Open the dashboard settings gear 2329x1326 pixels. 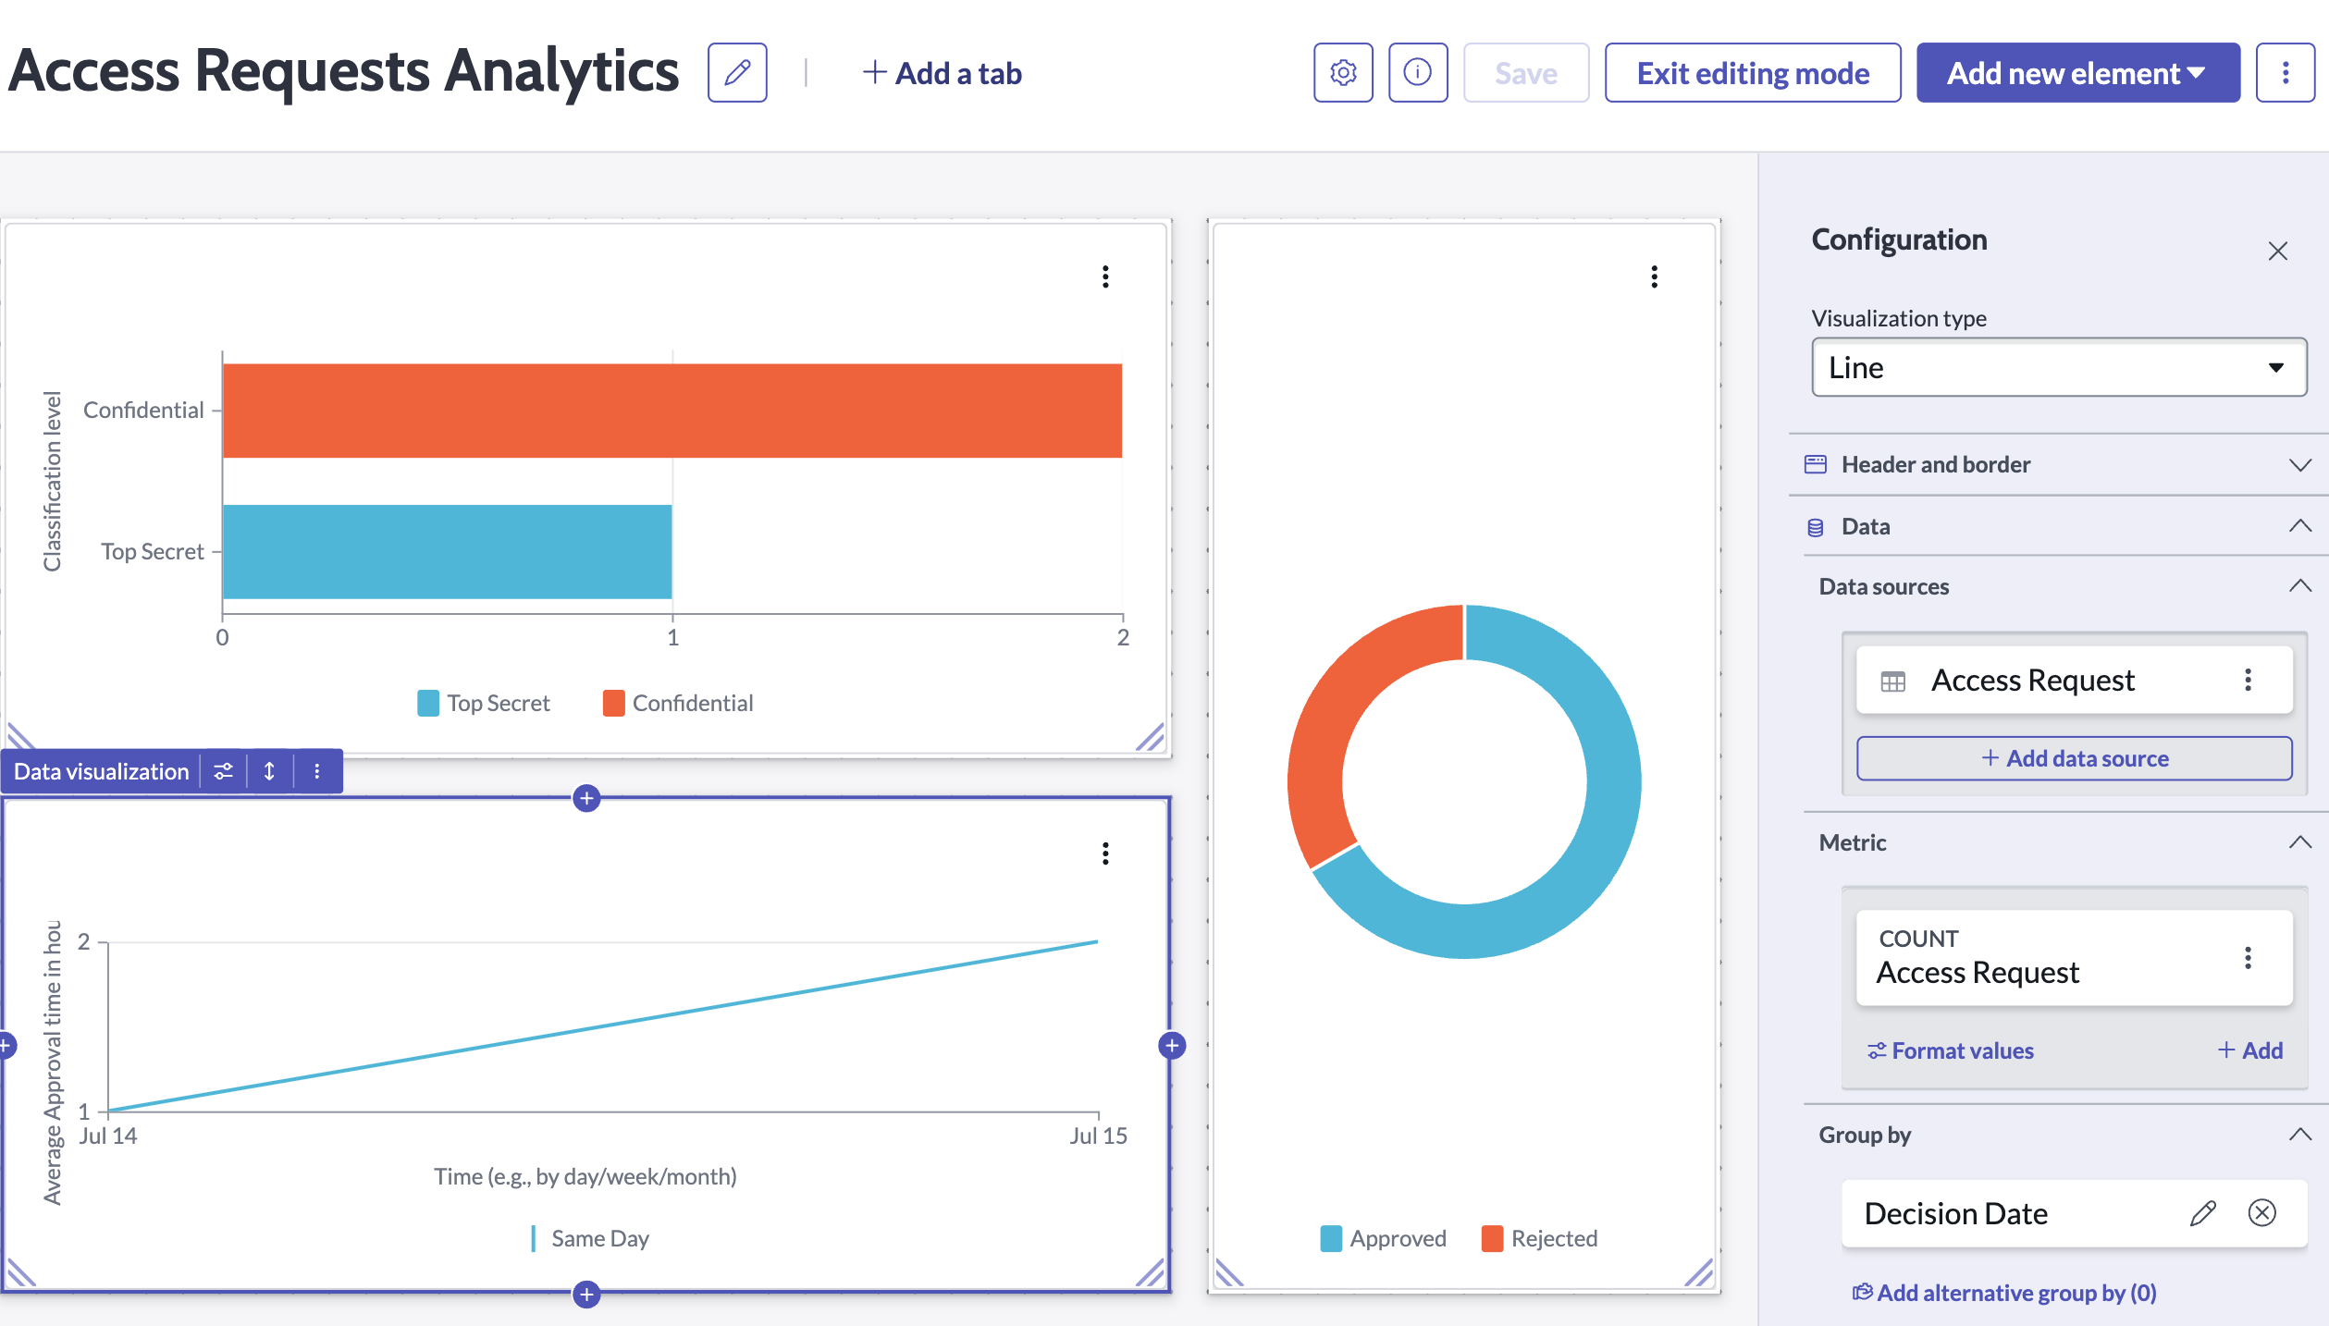[1342, 72]
